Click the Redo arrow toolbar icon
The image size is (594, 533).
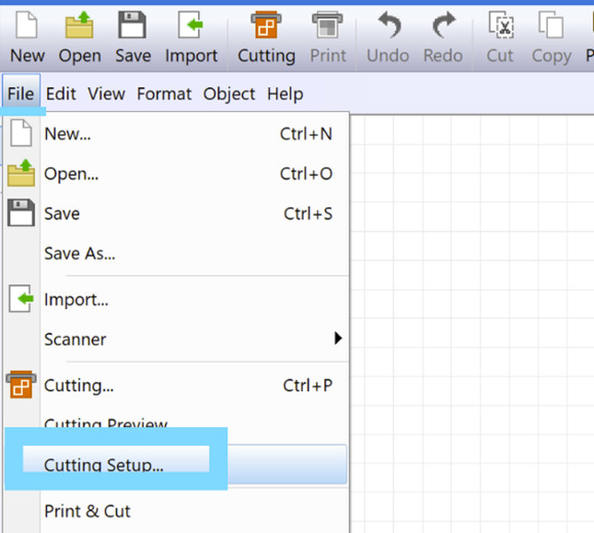[444, 25]
